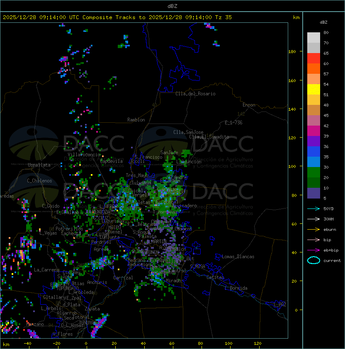Click the 'Clla.El_Cavadito' map label
345x349 pixels.
(x=209, y=137)
